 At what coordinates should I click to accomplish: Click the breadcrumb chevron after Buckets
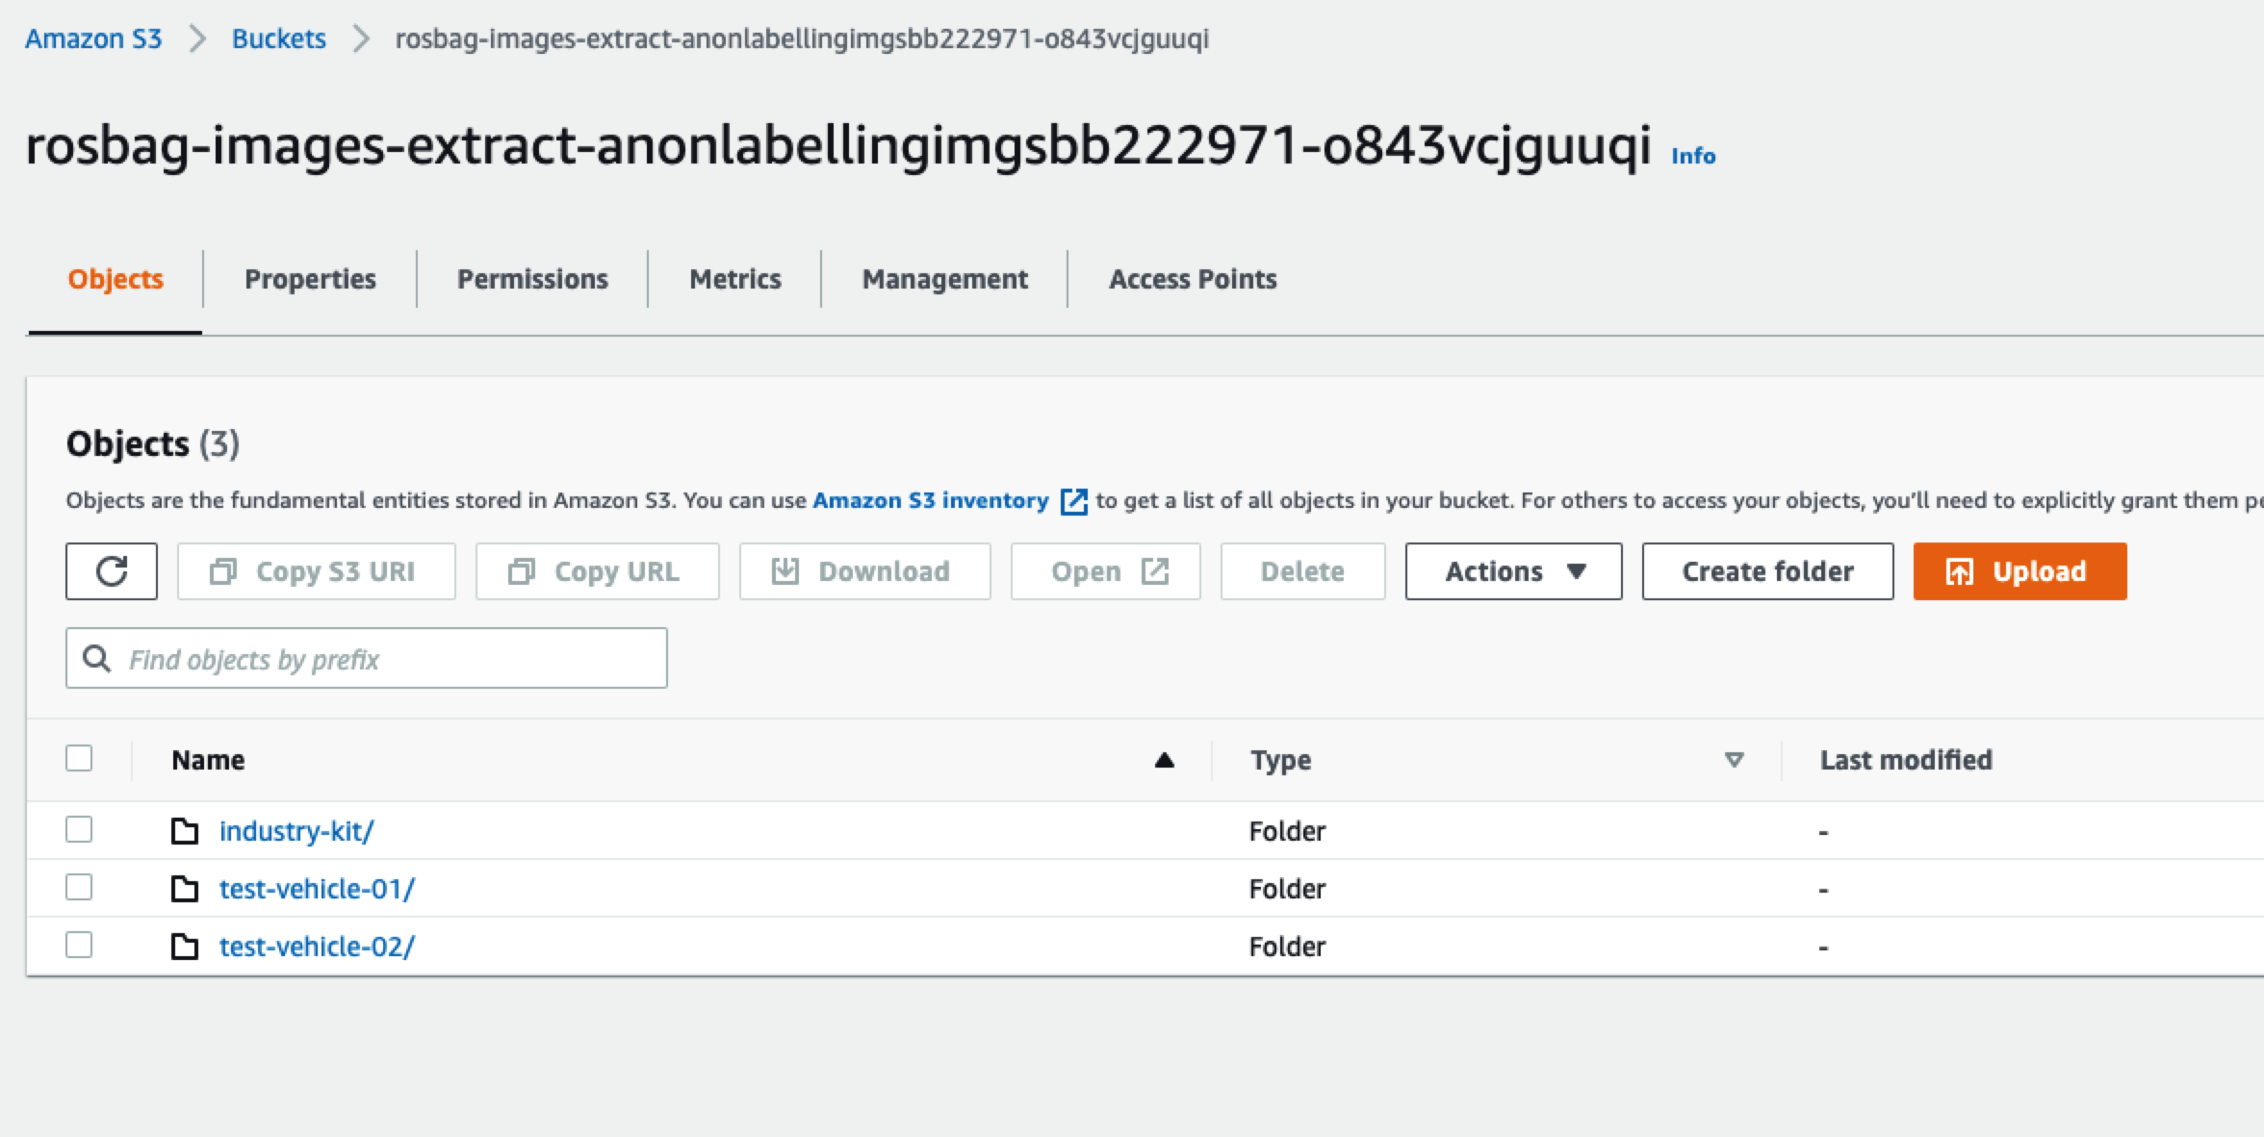coord(361,38)
